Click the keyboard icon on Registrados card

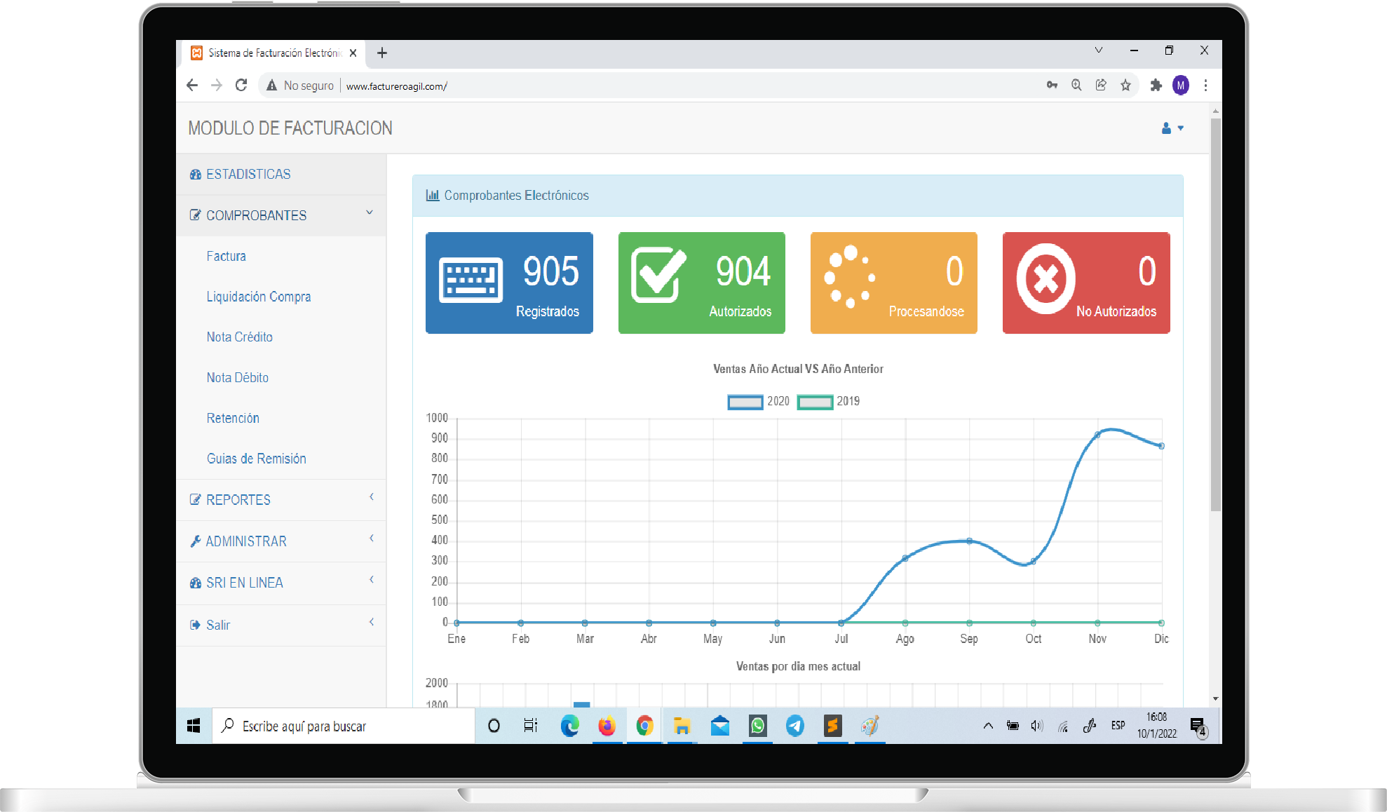[x=471, y=280]
